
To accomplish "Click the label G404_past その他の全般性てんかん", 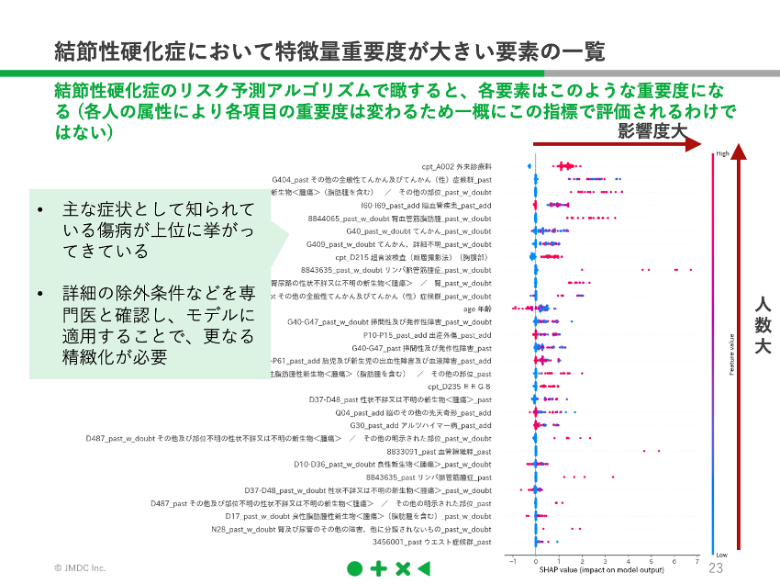I will (x=382, y=180).
